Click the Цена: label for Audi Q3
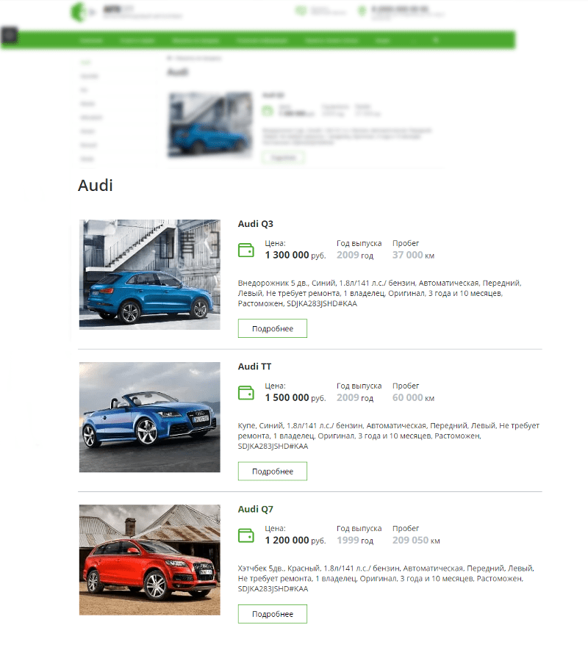This screenshot has height=661, width=588. pyautogui.click(x=275, y=243)
